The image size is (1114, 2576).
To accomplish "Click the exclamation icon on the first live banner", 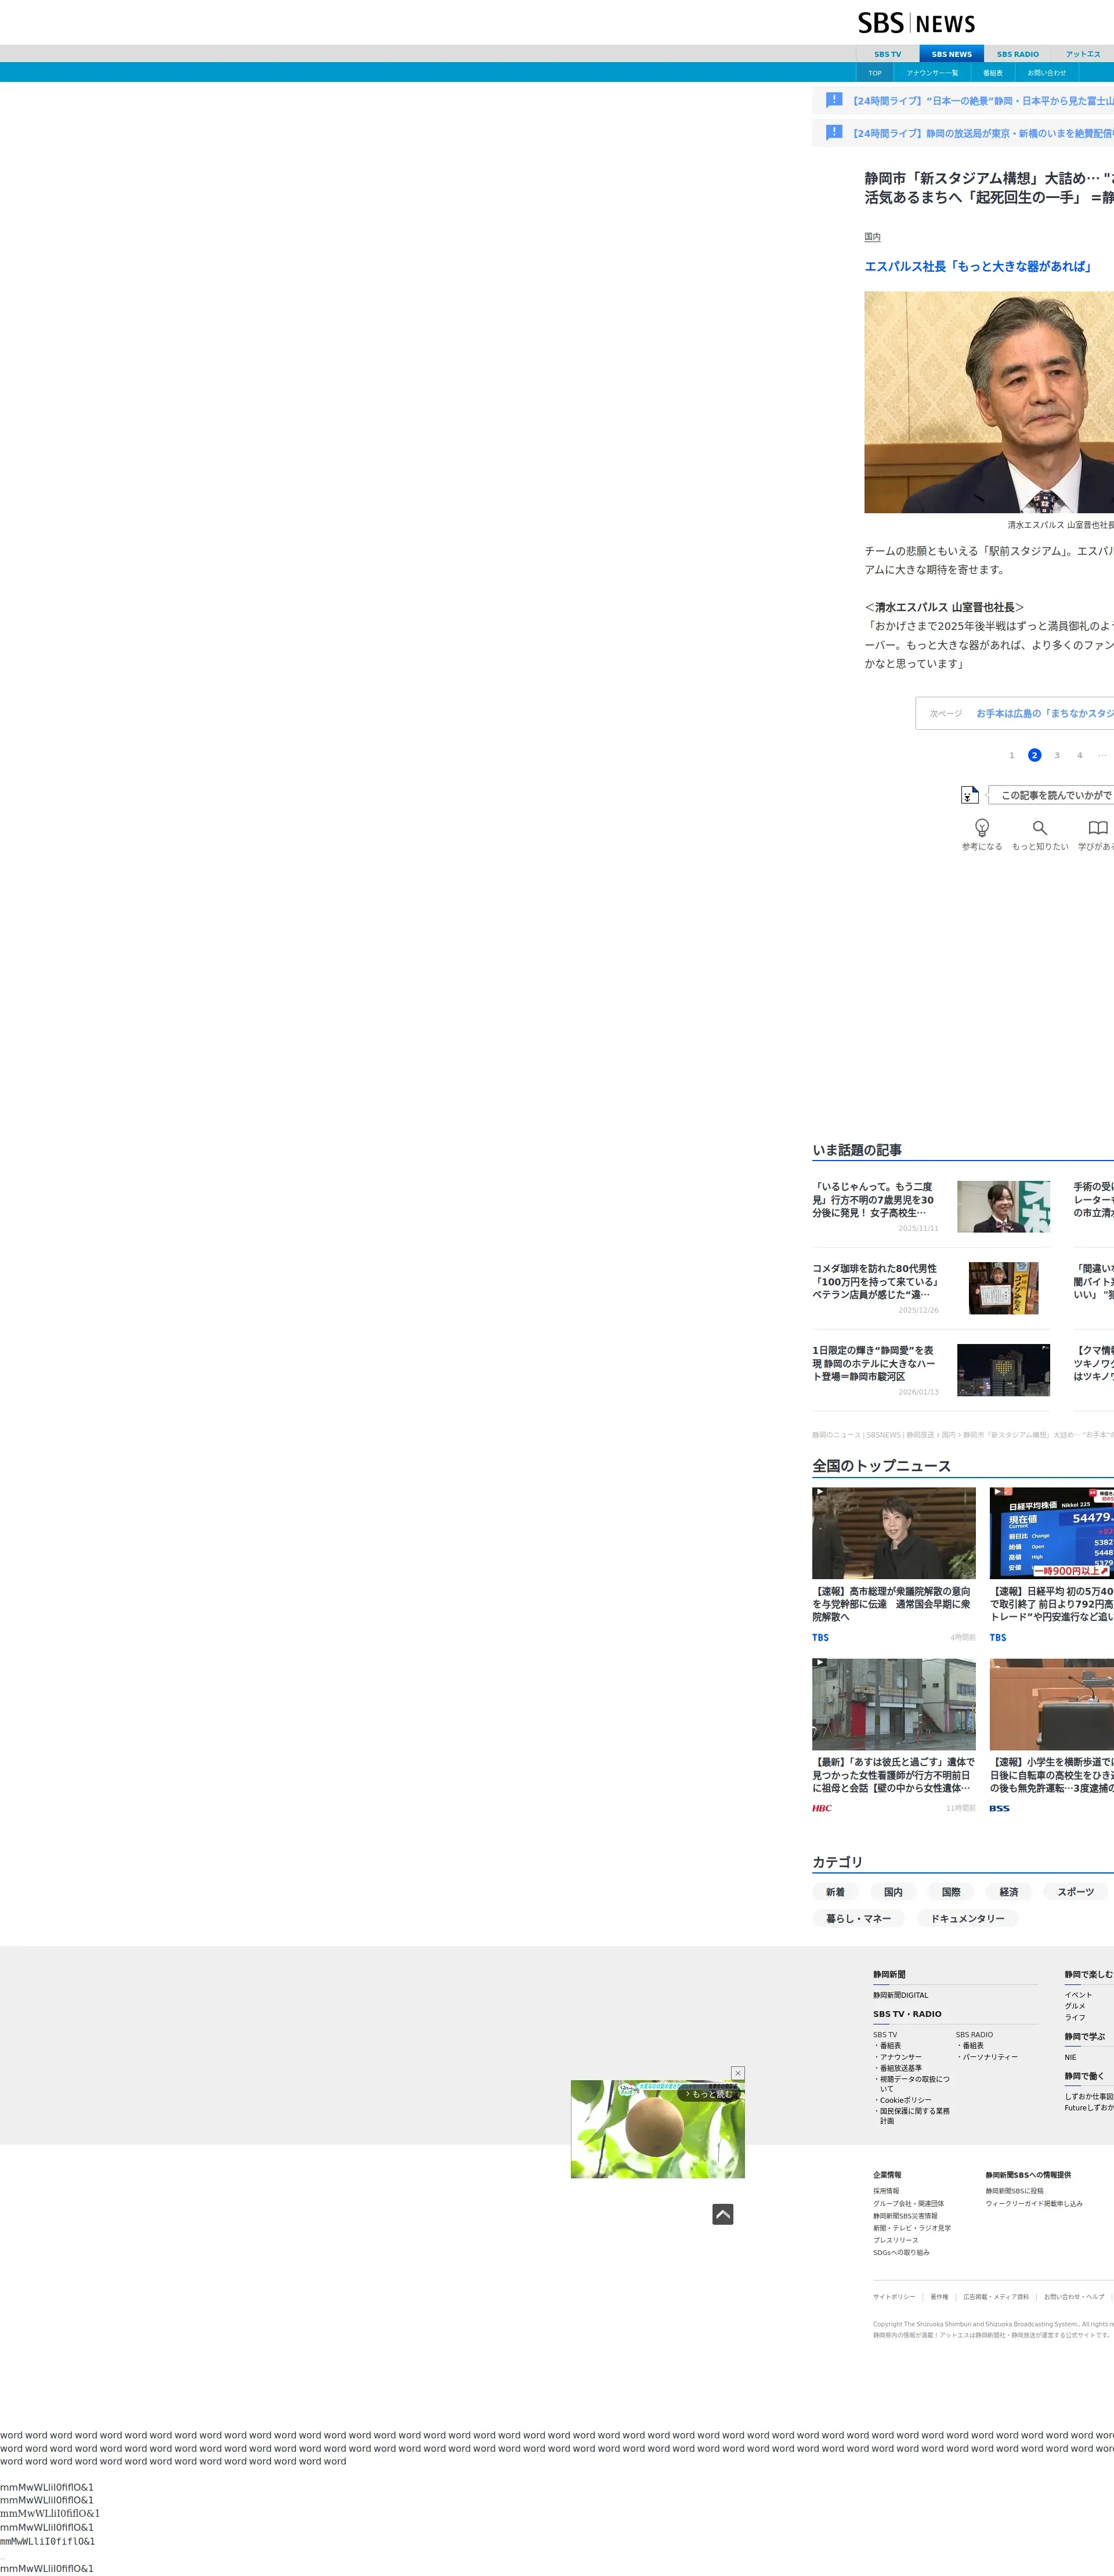I will tap(834, 100).
